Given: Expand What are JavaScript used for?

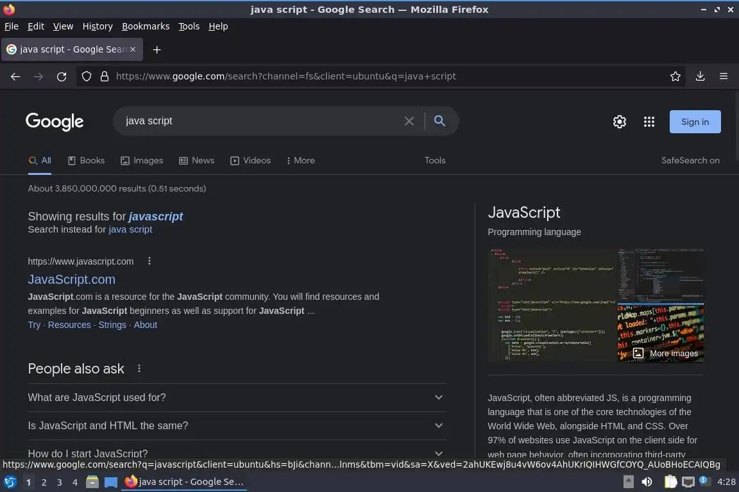Looking at the screenshot, I should point(237,397).
